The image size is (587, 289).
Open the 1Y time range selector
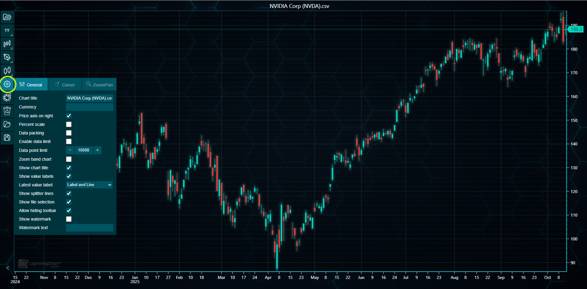coord(7,30)
